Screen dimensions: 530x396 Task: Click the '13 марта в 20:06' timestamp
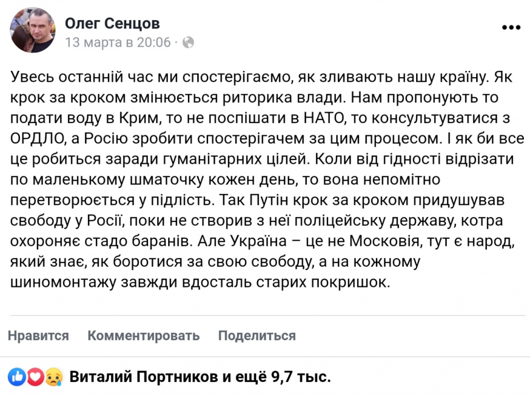(118, 42)
